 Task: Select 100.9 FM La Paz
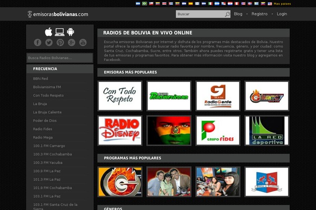[x=47, y=171]
